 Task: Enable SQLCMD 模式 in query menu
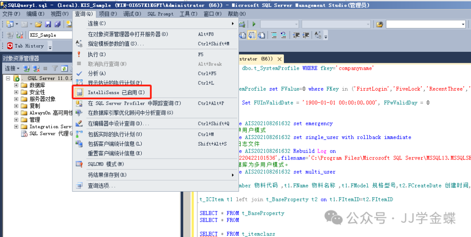coord(106,164)
